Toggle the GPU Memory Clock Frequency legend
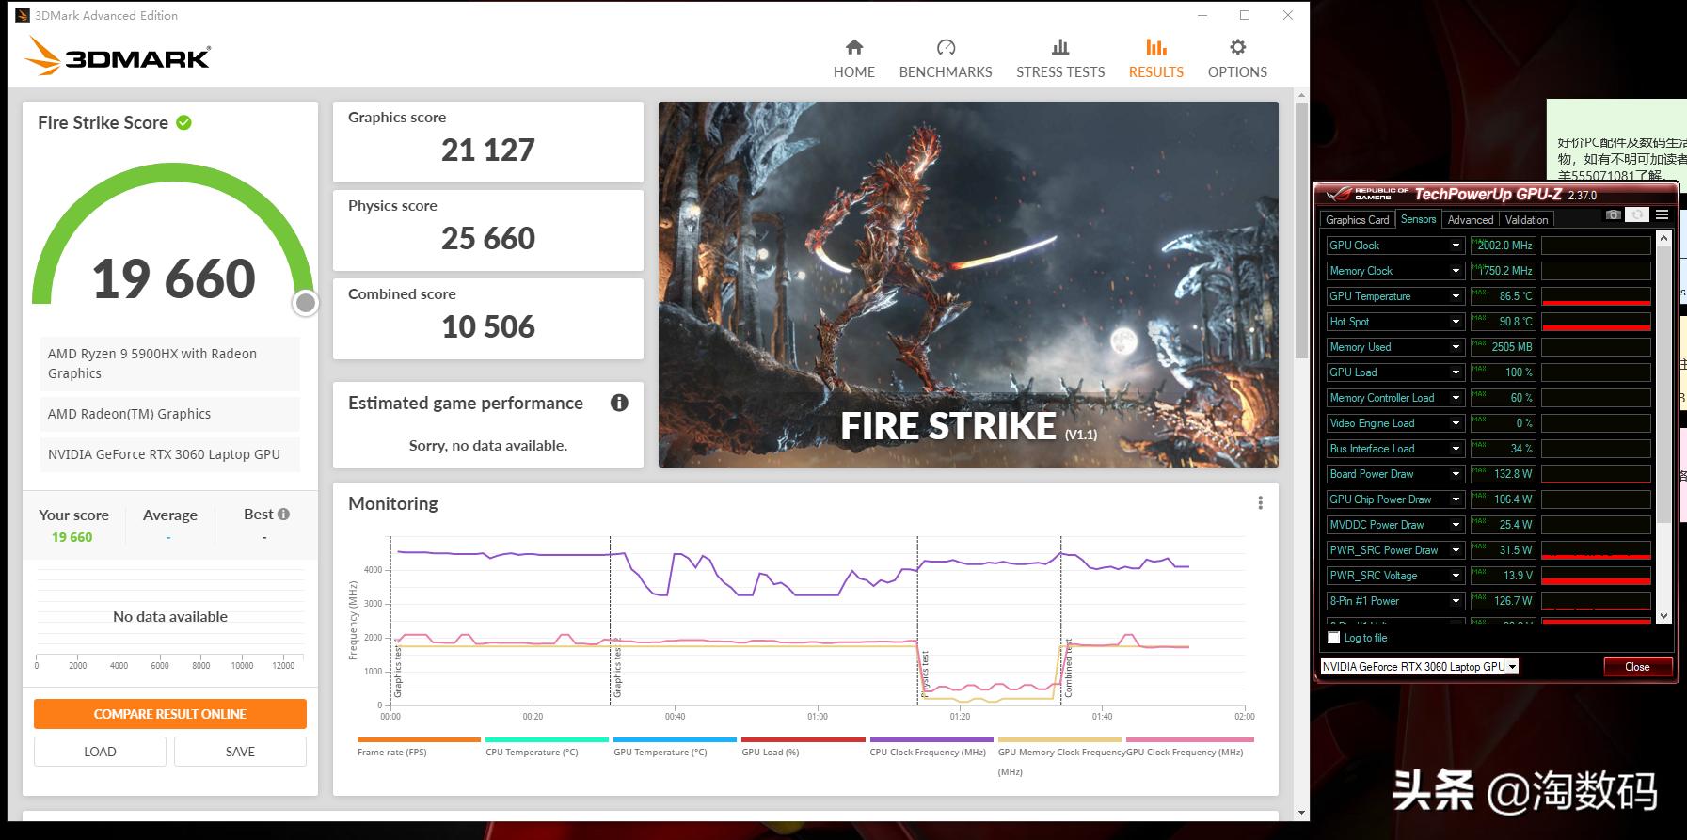Screen dimensions: 1687x840 [1059, 756]
